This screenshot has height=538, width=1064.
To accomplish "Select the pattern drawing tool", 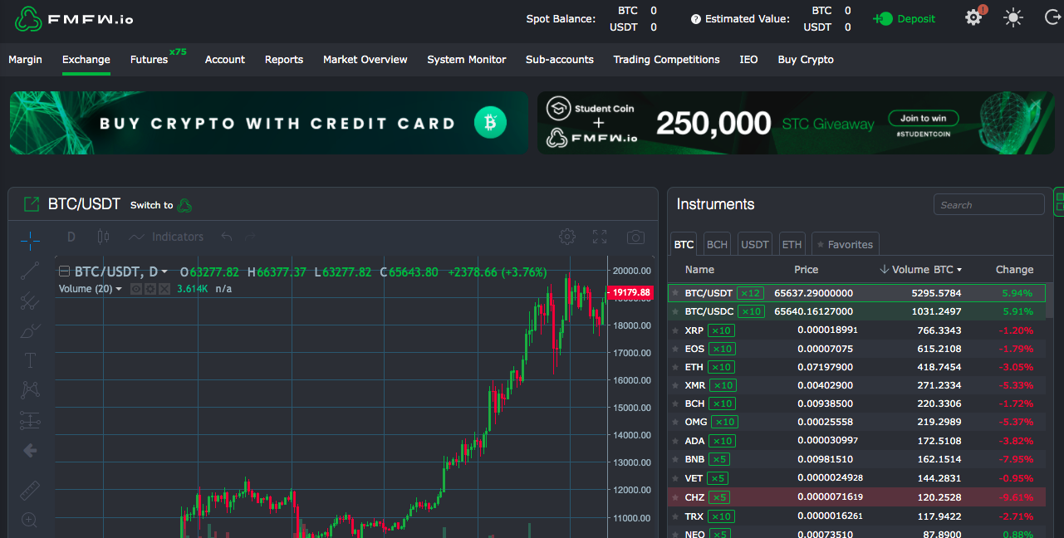I will (x=30, y=389).
